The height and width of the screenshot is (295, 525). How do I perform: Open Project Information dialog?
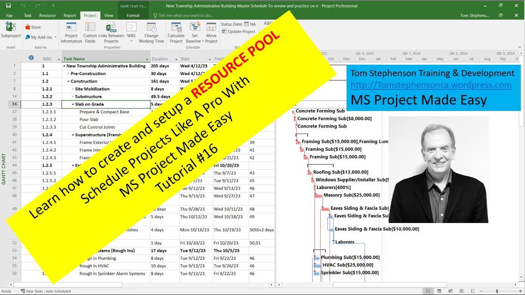click(x=71, y=32)
